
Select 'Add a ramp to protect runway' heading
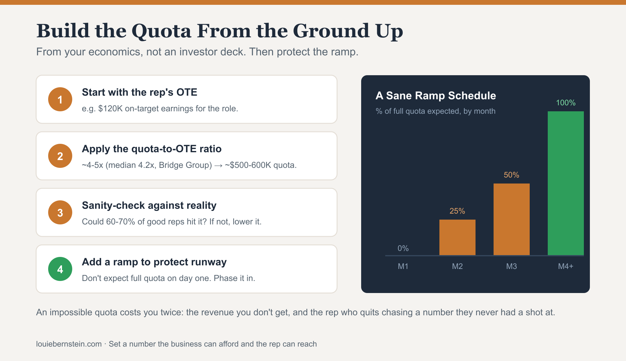154,262
